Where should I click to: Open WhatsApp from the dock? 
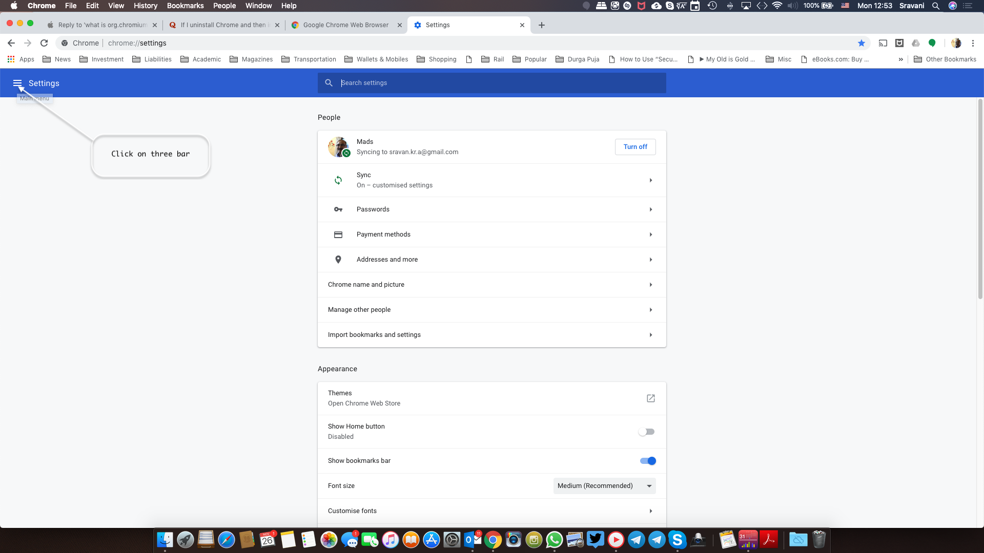click(555, 540)
